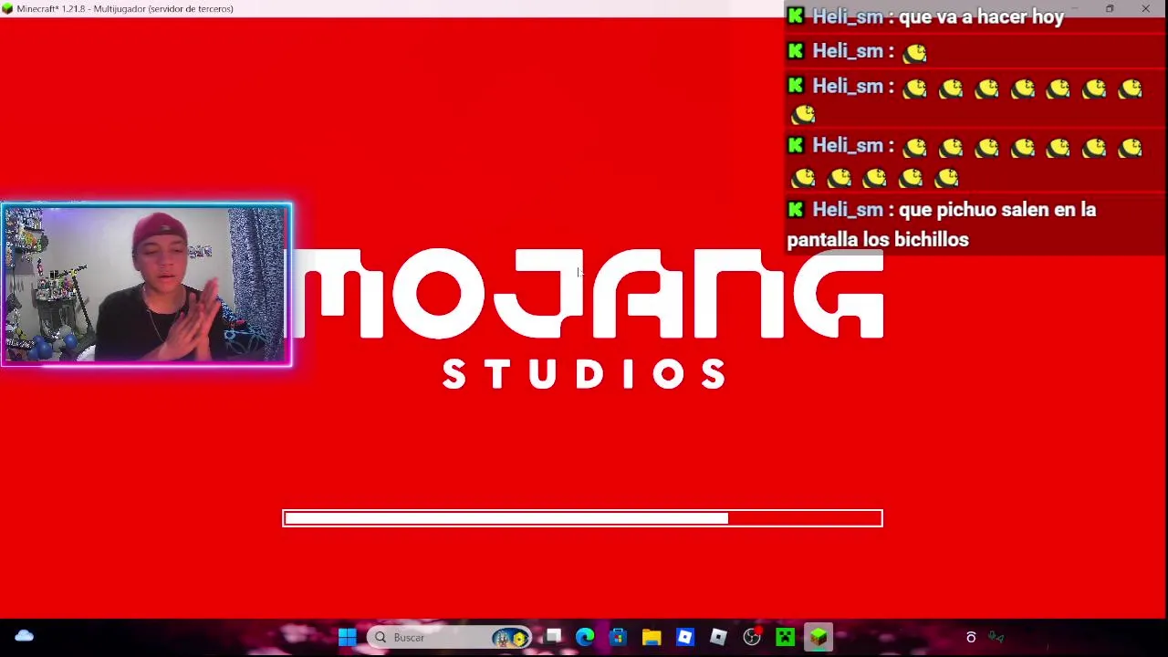Open the weather cloud widget in the taskbar
Screen dimensions: 1168x657
(25, 636)
